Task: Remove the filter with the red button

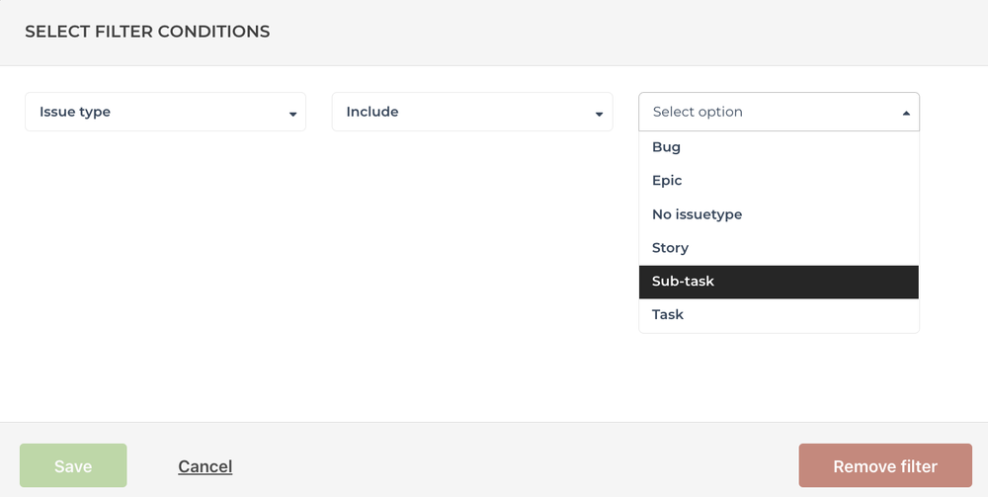Action: point(885,465)
